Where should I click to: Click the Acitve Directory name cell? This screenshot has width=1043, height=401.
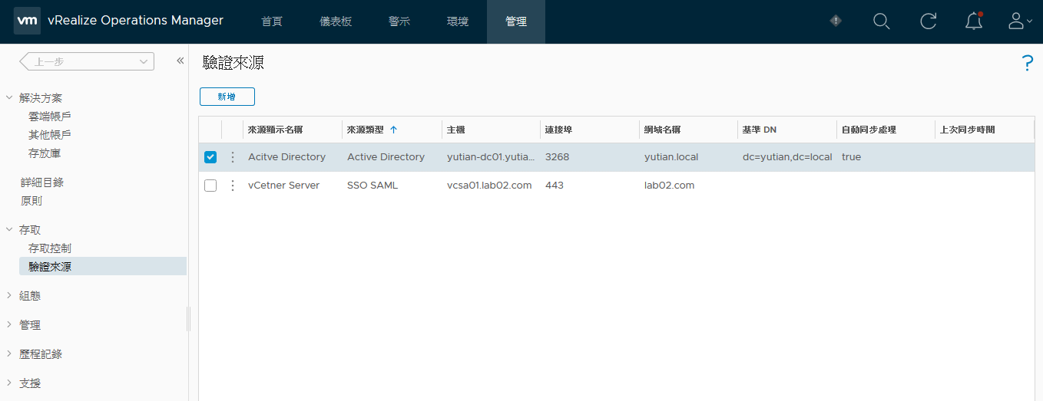pos(286,157)
